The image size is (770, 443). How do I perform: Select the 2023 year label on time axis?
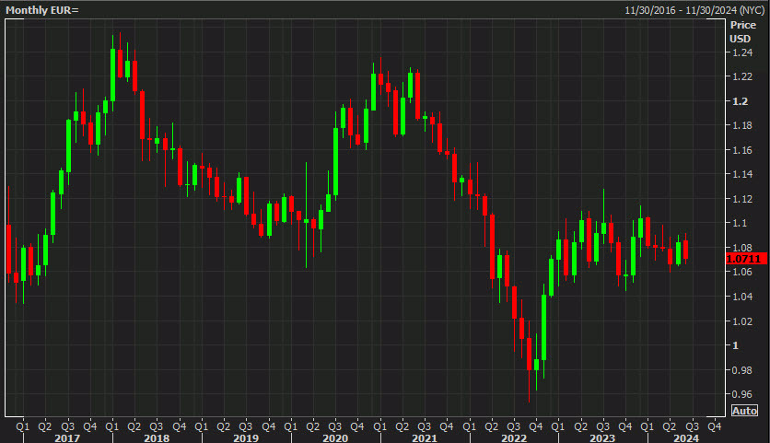click(x=602, y=438)
